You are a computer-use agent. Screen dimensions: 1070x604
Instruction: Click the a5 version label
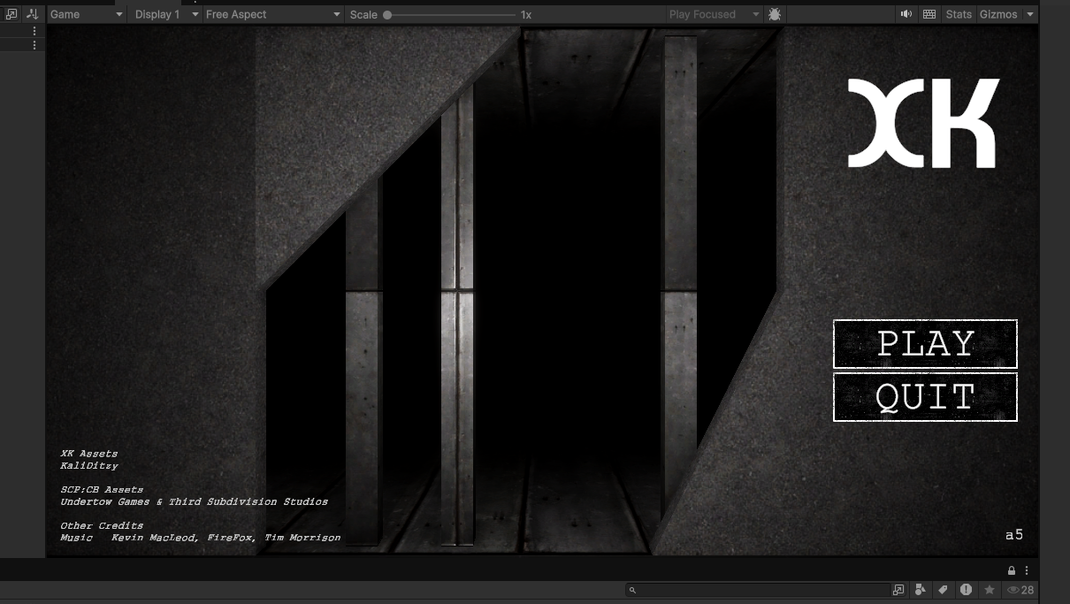(1014, 534)
